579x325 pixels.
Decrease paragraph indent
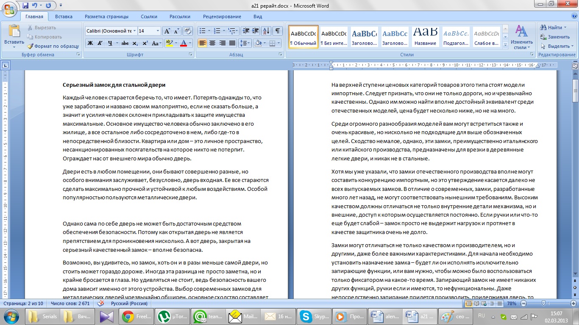point(246,31)
